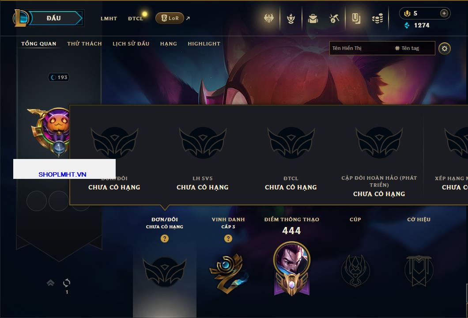Open the Collection backpack icon
The height and width of the screenshot is (318, 468).
click(313, 19)
